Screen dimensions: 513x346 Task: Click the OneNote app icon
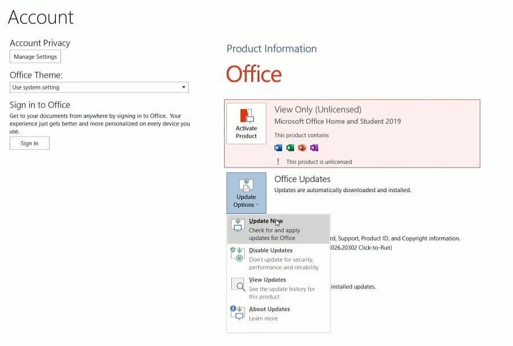click(314, 148)
